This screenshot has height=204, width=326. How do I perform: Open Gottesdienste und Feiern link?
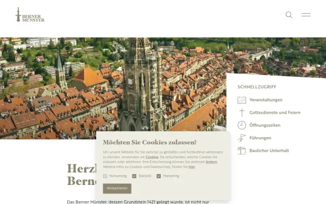coord(275,113)
